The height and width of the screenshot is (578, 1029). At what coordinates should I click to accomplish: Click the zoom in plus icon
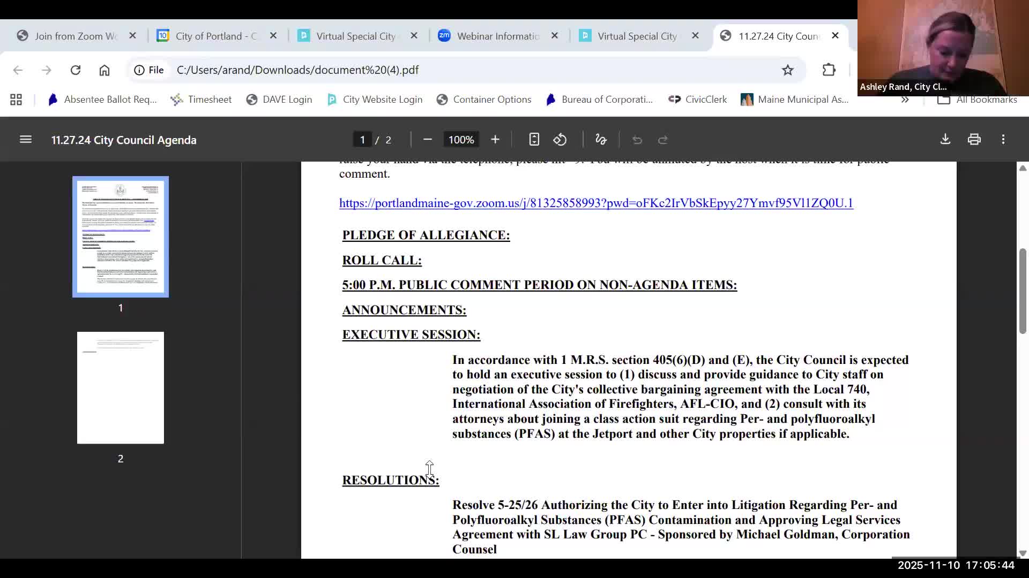pos(495,140)
